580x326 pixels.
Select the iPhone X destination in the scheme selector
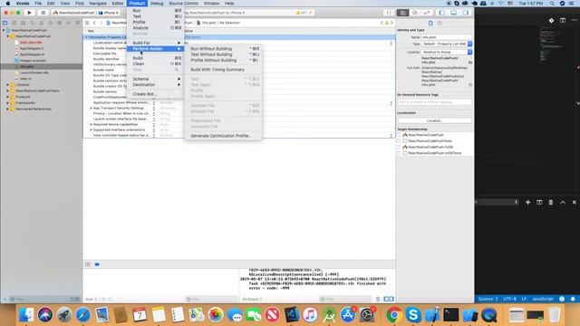coord(110,13)
